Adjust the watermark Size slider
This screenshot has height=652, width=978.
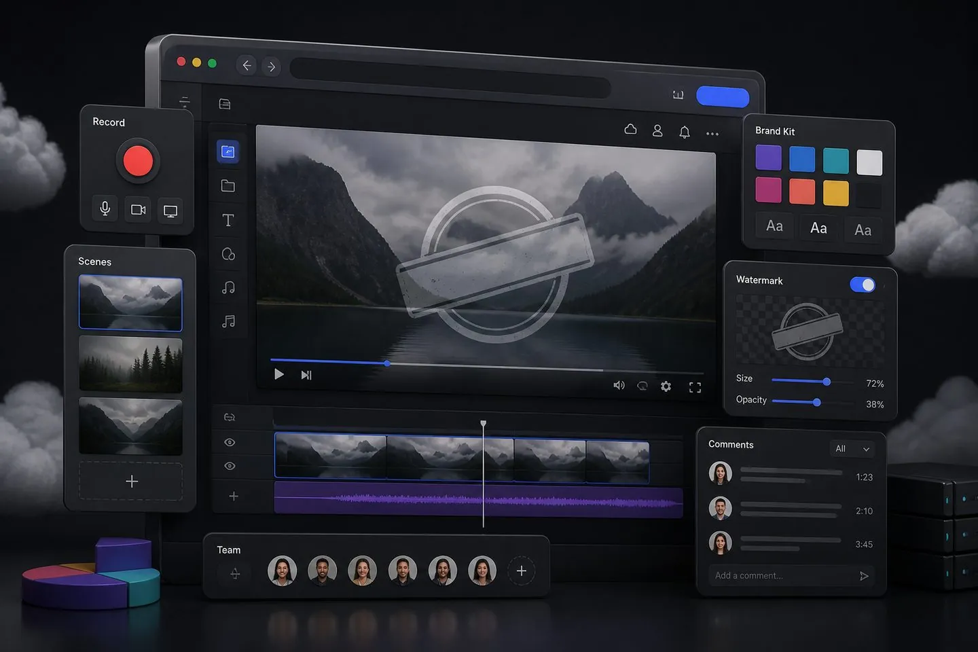pyautogui.click(x=812, y=382)
